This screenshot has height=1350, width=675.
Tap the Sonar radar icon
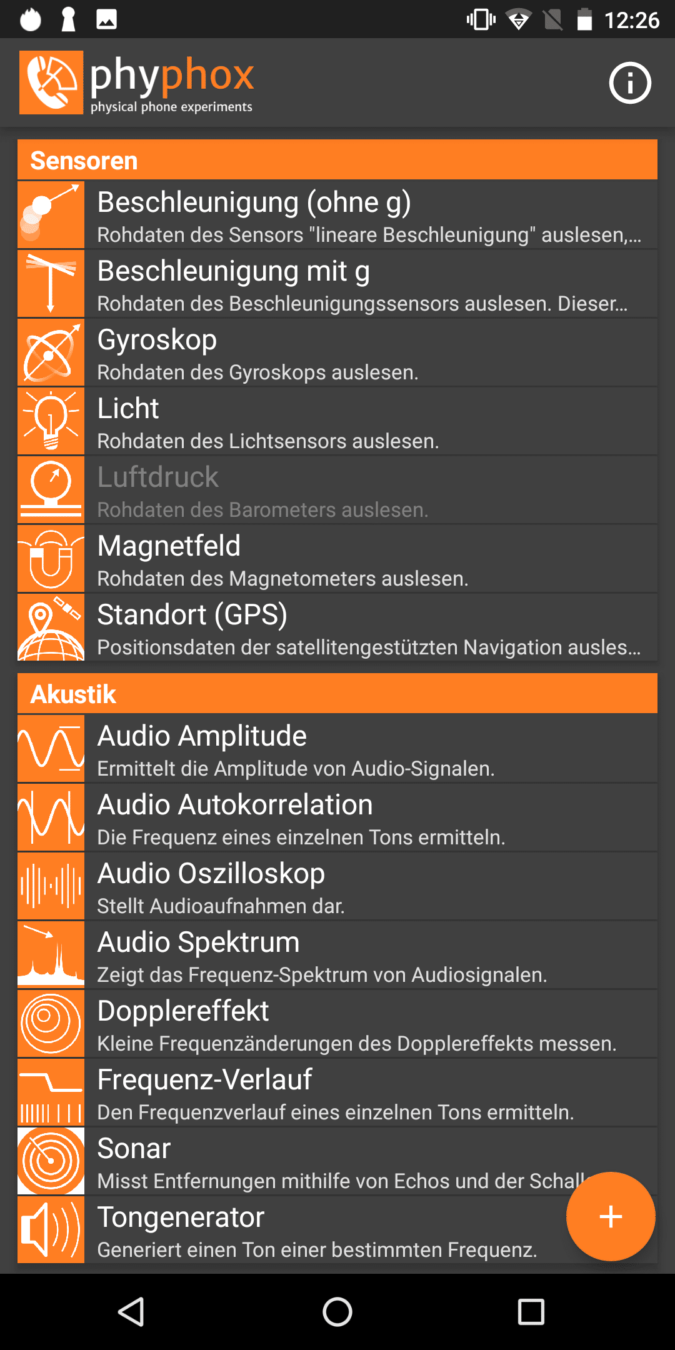(x=51, y=1161)
